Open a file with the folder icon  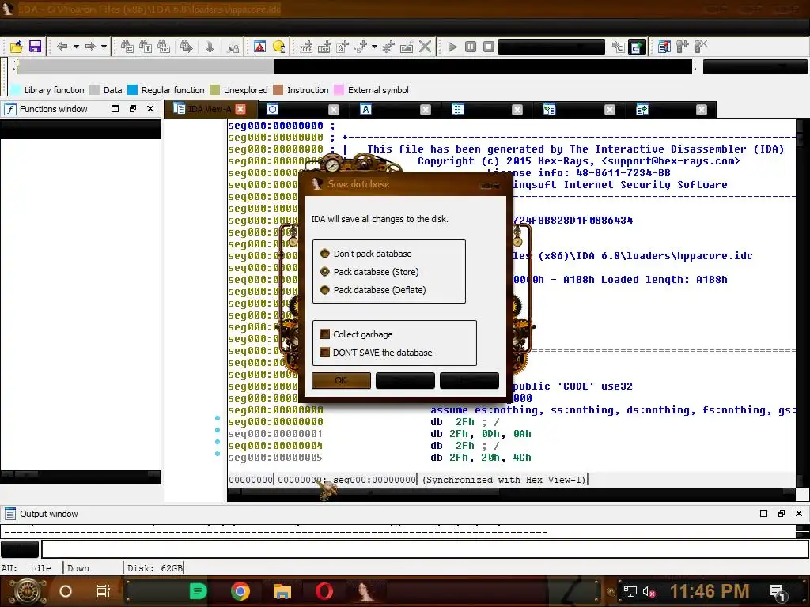tap(16, 47)
